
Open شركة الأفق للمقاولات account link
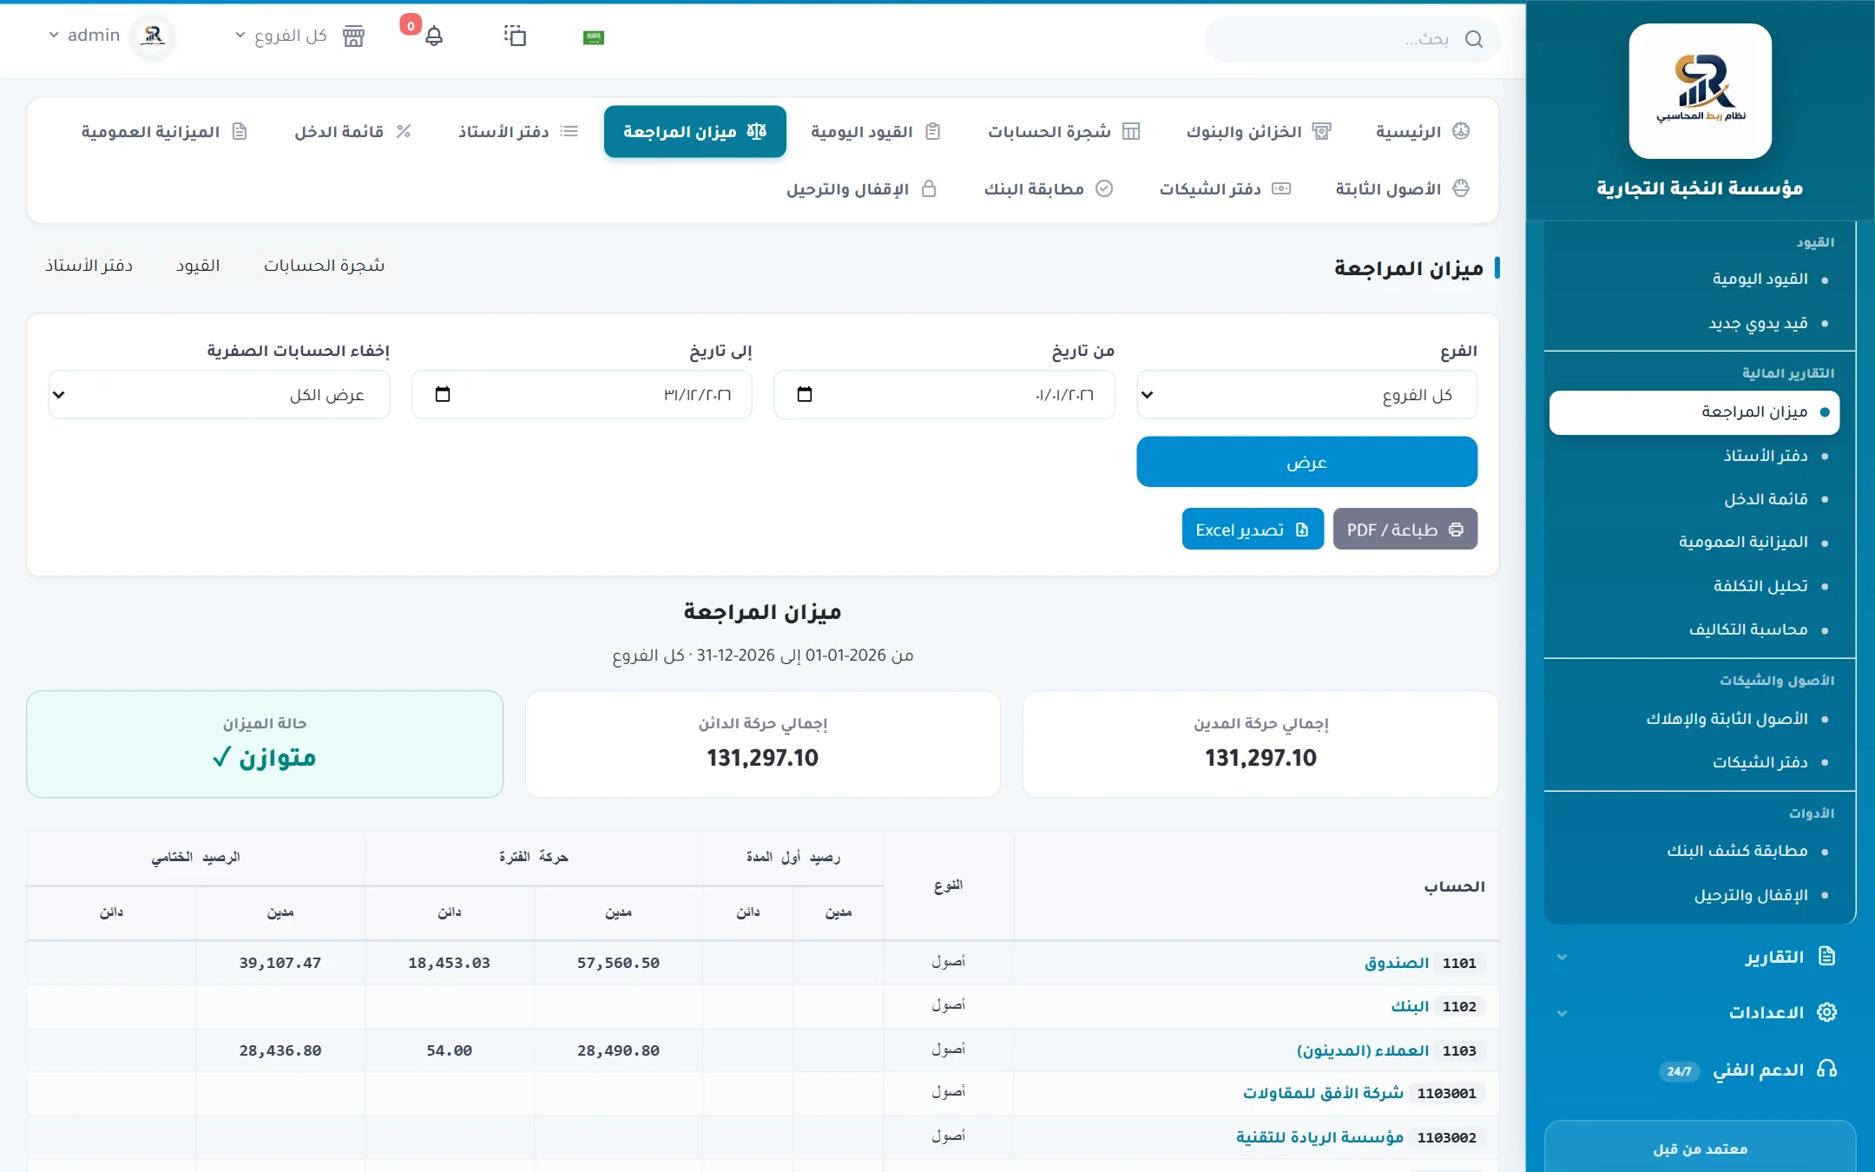(1323, 1093)
